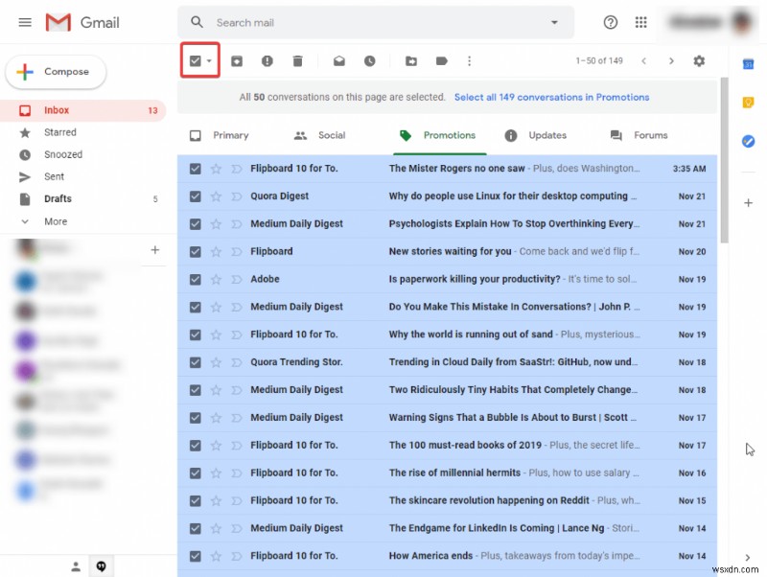Image resolution: width=767 pixels, height=577 pixels.
Task: Apply a label to selected emails
Action: point(442,60)
